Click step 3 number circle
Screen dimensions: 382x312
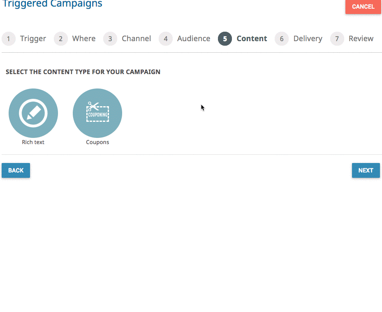[110, 39]
